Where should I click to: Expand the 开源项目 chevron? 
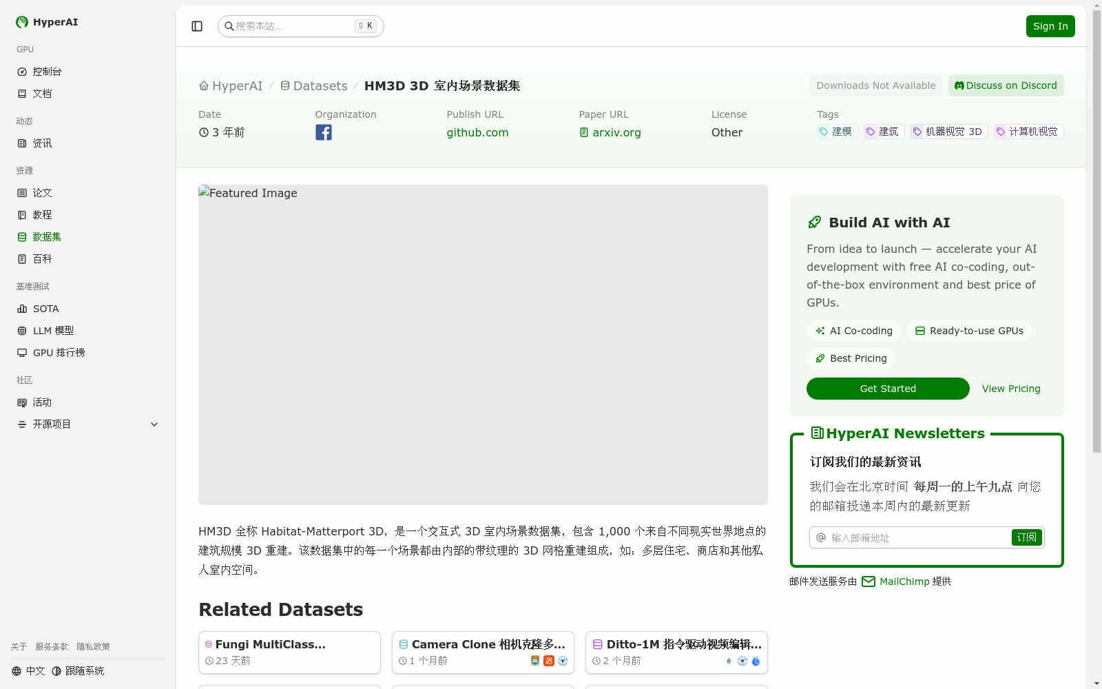[154, 424]
